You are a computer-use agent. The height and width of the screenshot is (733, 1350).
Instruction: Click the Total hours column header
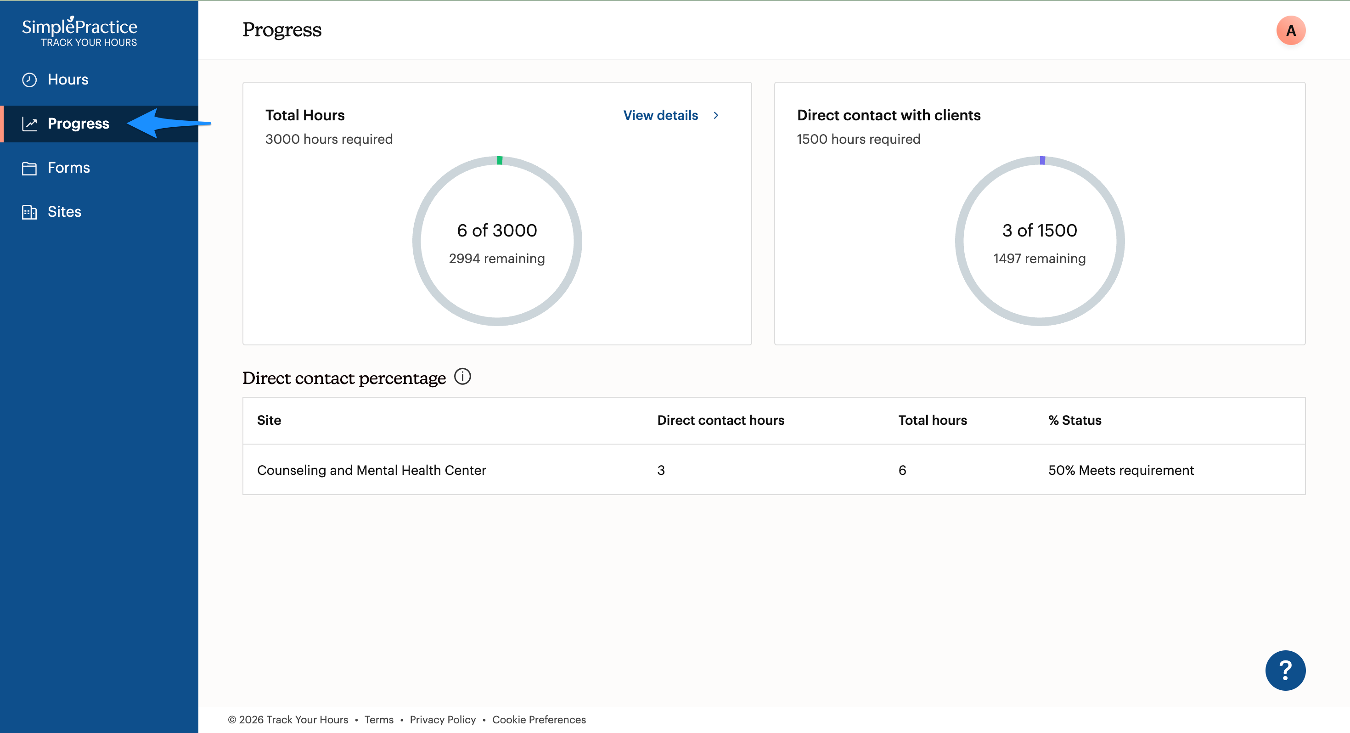[x=933, y=420]
